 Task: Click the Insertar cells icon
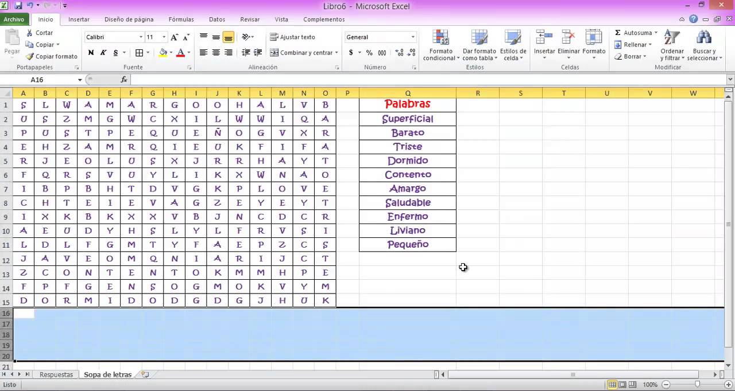544,38
